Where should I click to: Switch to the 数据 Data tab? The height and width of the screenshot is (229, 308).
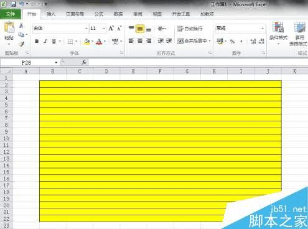[x=118, y=14]
